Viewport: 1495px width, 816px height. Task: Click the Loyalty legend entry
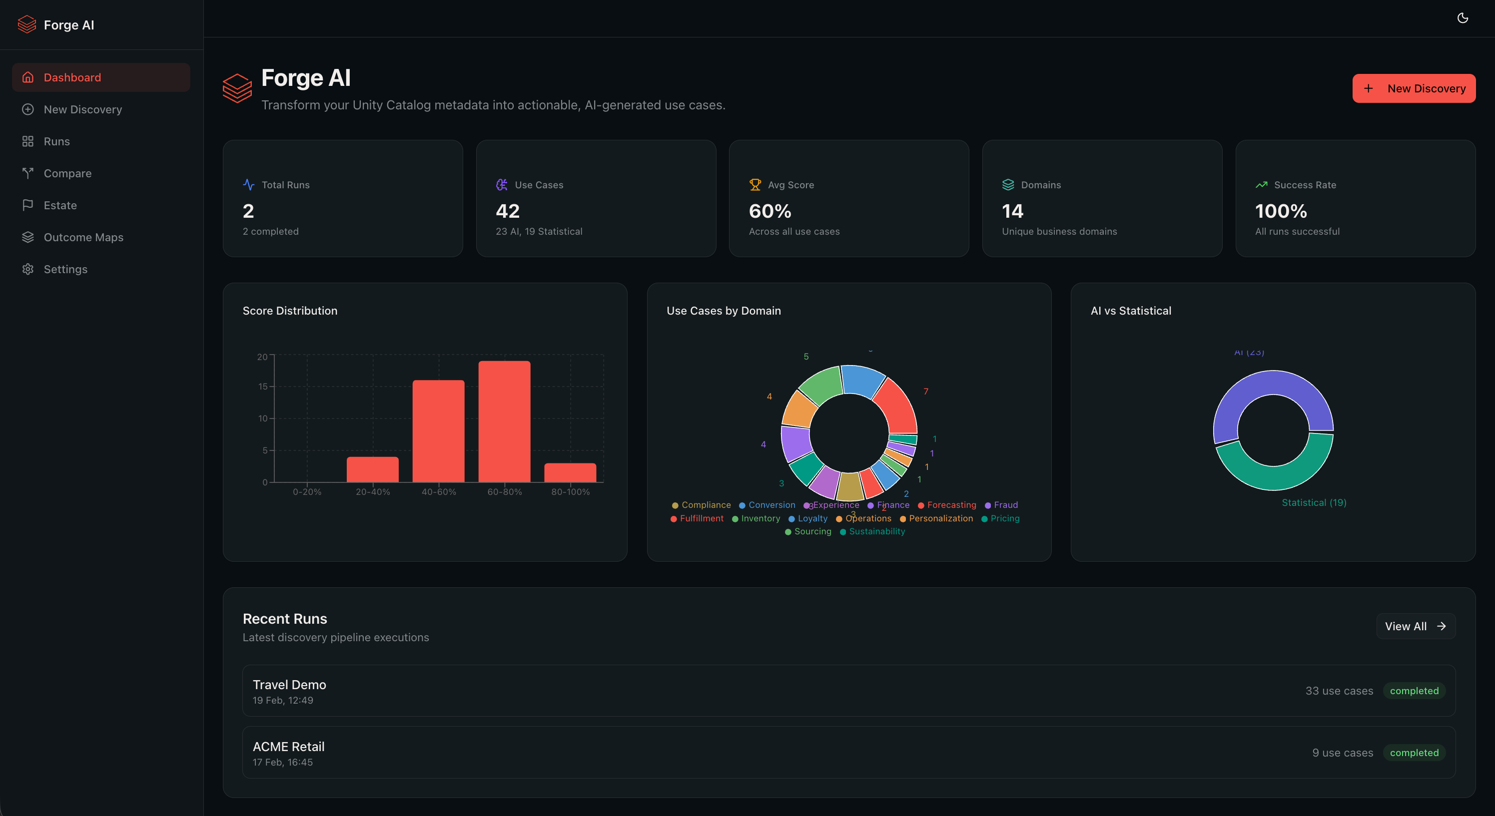[x=807, y=518]
